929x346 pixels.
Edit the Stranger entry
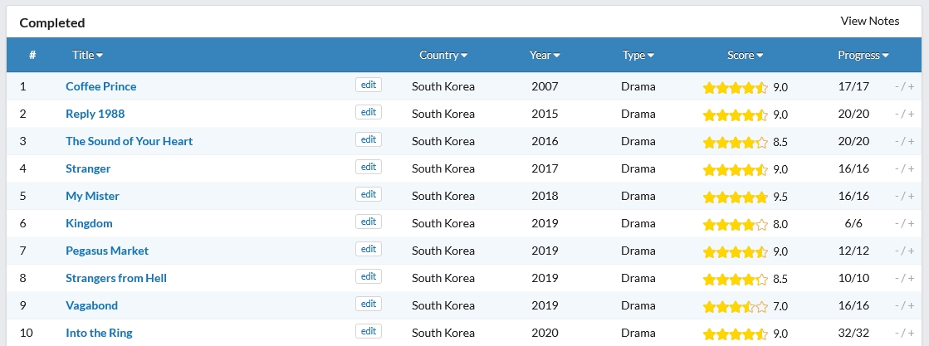tap(369, 167)
